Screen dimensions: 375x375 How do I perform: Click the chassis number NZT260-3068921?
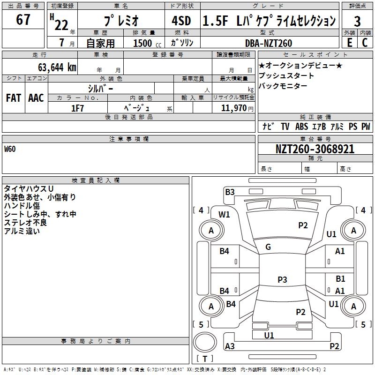coord(315,149)
